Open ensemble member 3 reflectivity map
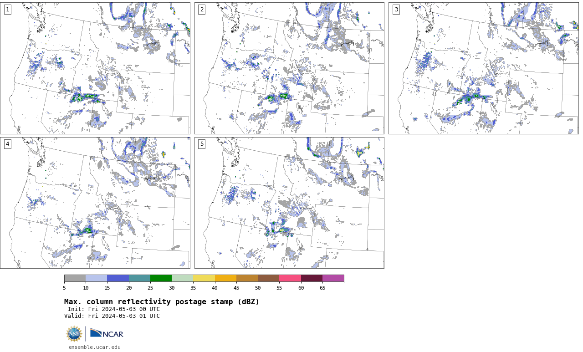Screen dimensions: 583x352 point(483,68)
